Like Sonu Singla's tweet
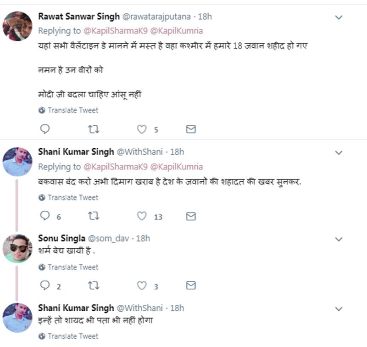The width and height of the screenshot is (367, 347). (142, 285)
